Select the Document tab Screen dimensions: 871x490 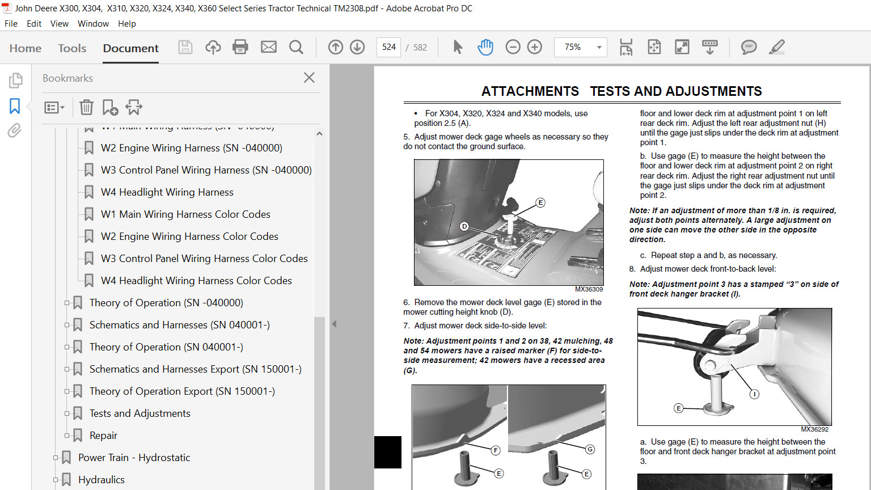pyautogui.click(x=131, y=48)
